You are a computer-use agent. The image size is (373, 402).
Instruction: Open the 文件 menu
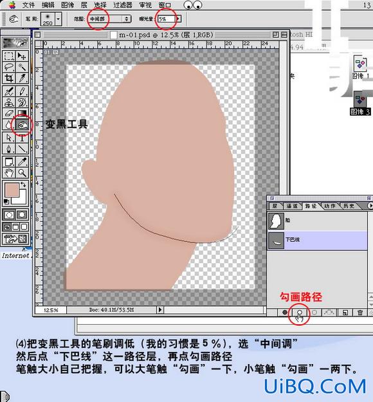click(28, 5)
